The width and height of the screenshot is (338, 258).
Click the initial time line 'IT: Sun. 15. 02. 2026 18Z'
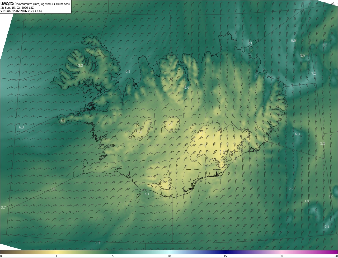17,7
